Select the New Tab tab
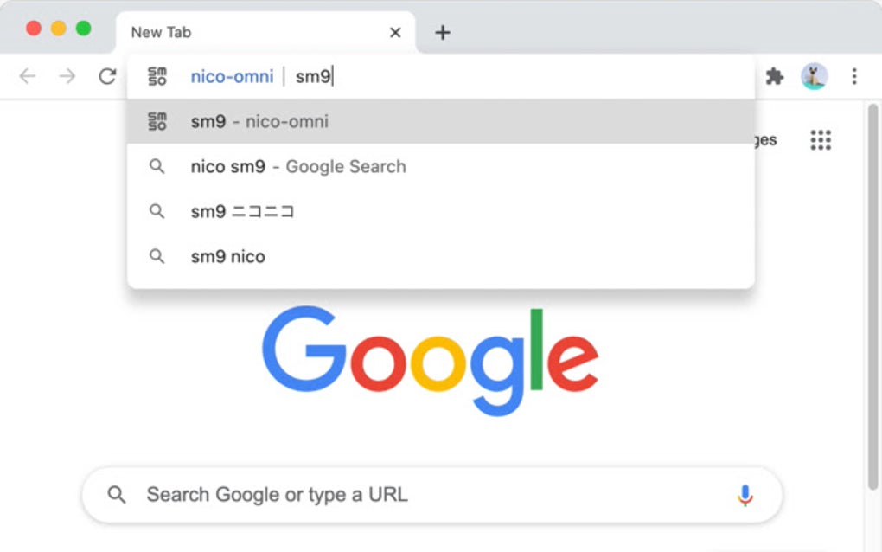 pos(251,33)
